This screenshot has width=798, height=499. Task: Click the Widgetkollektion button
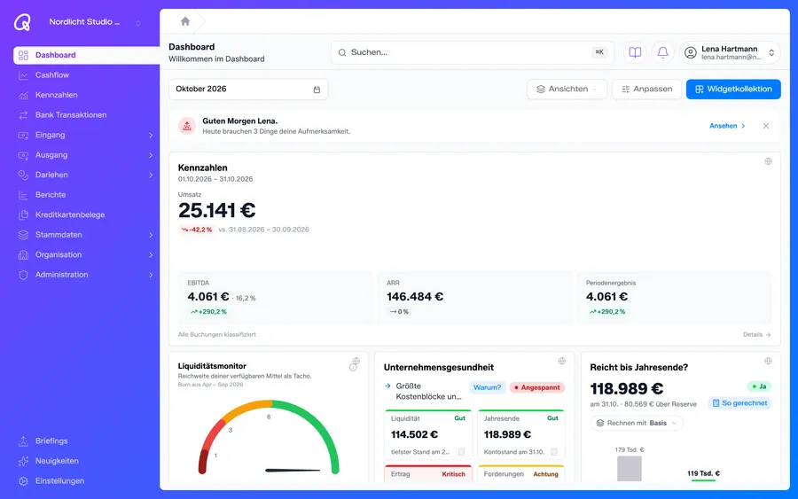click(x=733, y=89)
